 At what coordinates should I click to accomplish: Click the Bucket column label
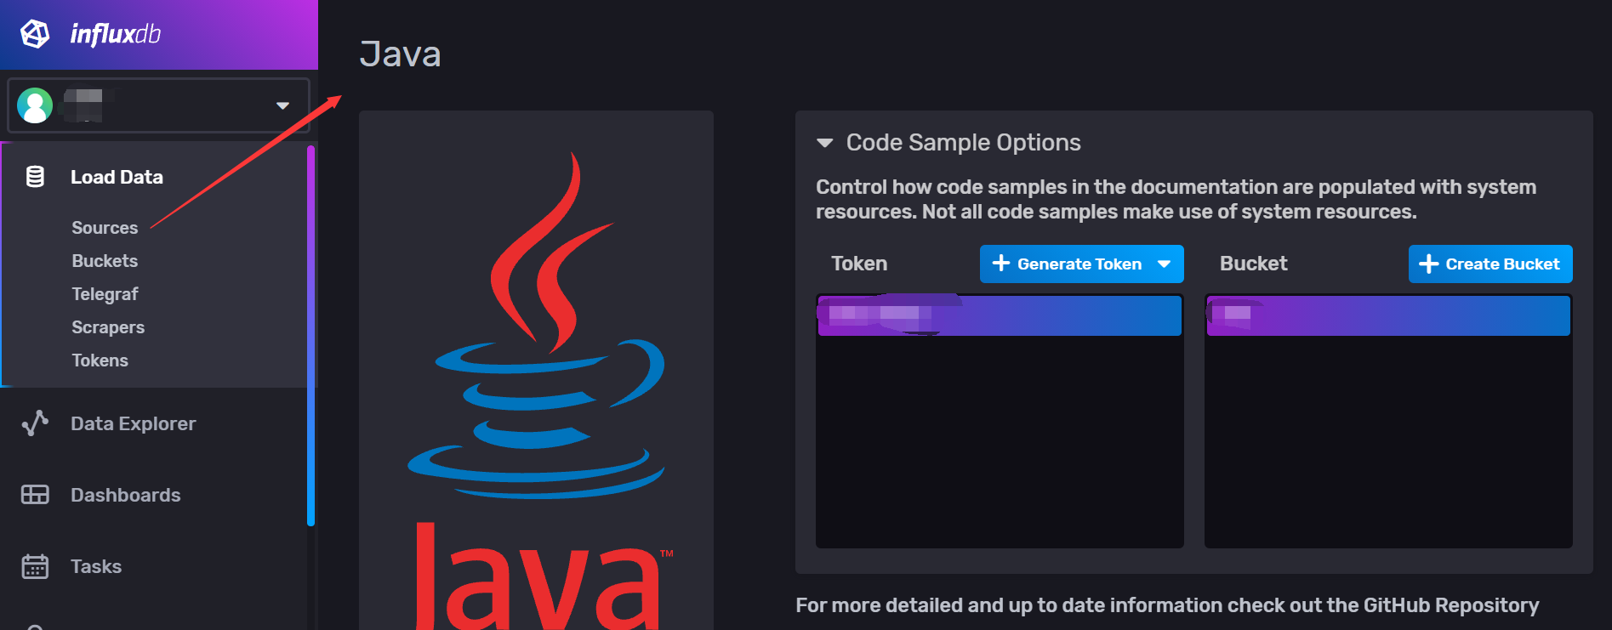[x=1253, y=264]
